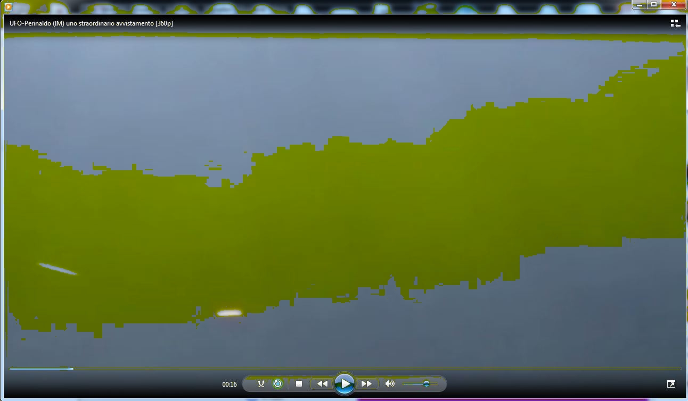Maximize the media player window

654,4
